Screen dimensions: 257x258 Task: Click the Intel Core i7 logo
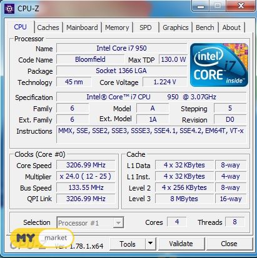[x=219, y=65]
